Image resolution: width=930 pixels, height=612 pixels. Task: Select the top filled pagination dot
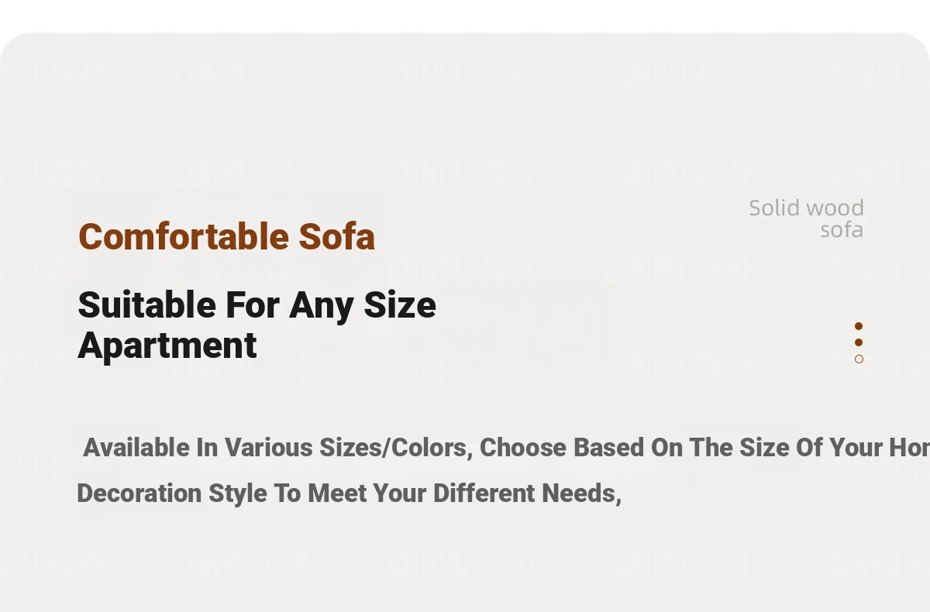click(859, 326)
